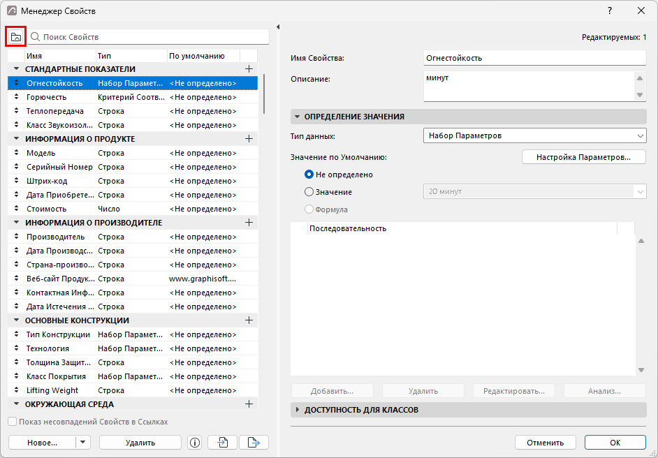Click the export properties icon button
Image resolution: width=658 pixels, height=458 pixels.
[254, 443]
